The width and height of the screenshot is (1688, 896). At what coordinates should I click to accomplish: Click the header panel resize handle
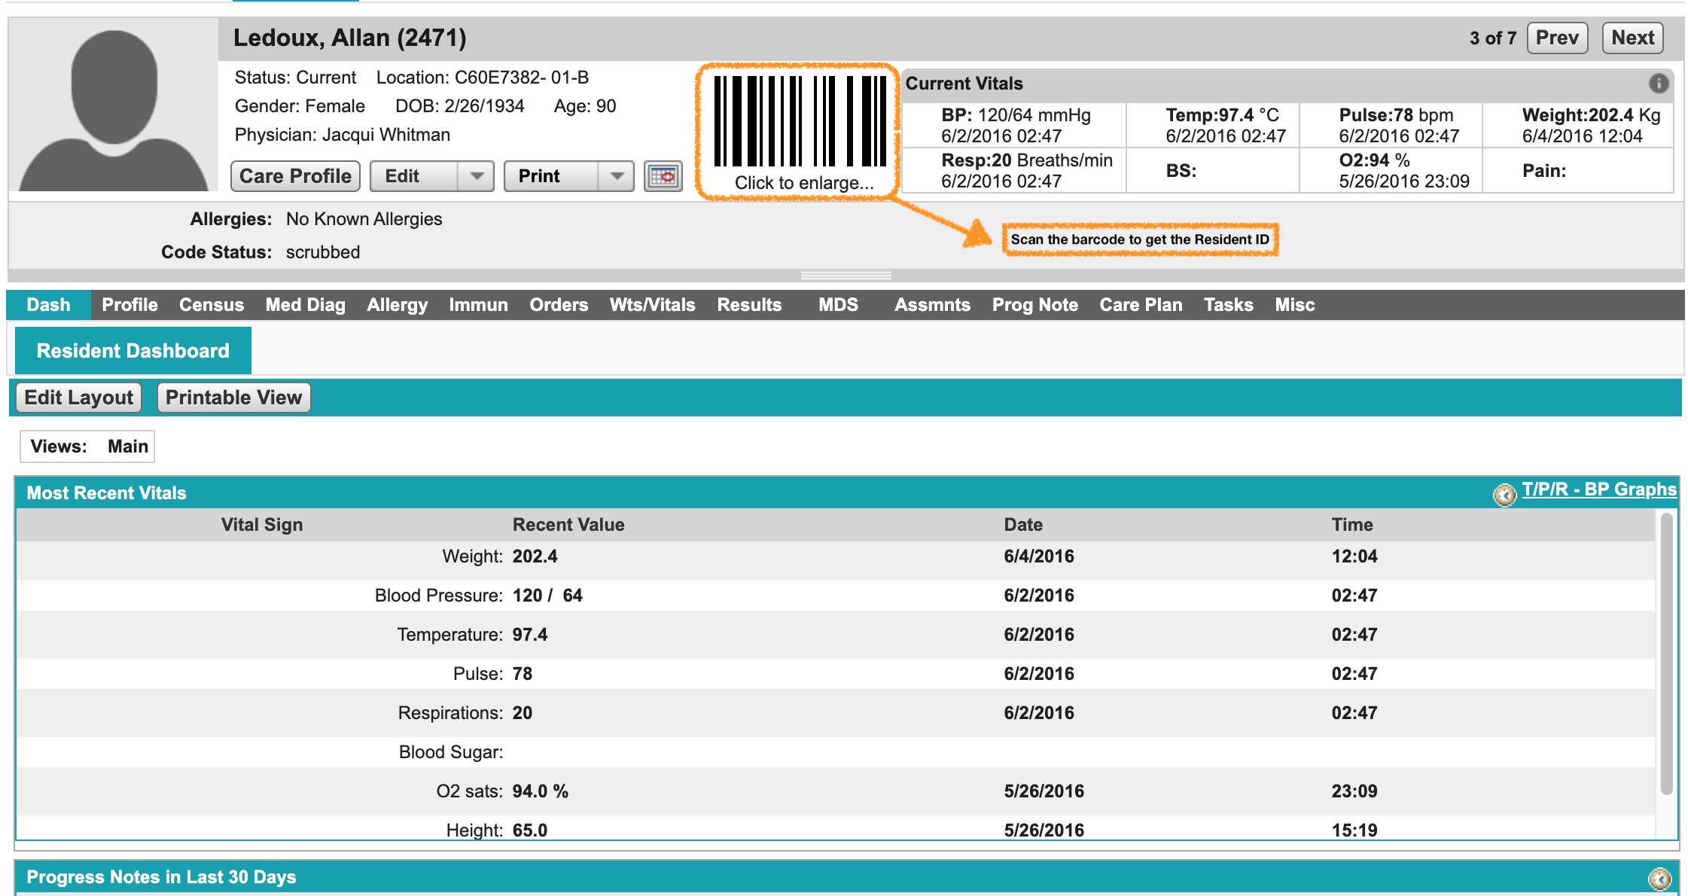tap(846, 276)
